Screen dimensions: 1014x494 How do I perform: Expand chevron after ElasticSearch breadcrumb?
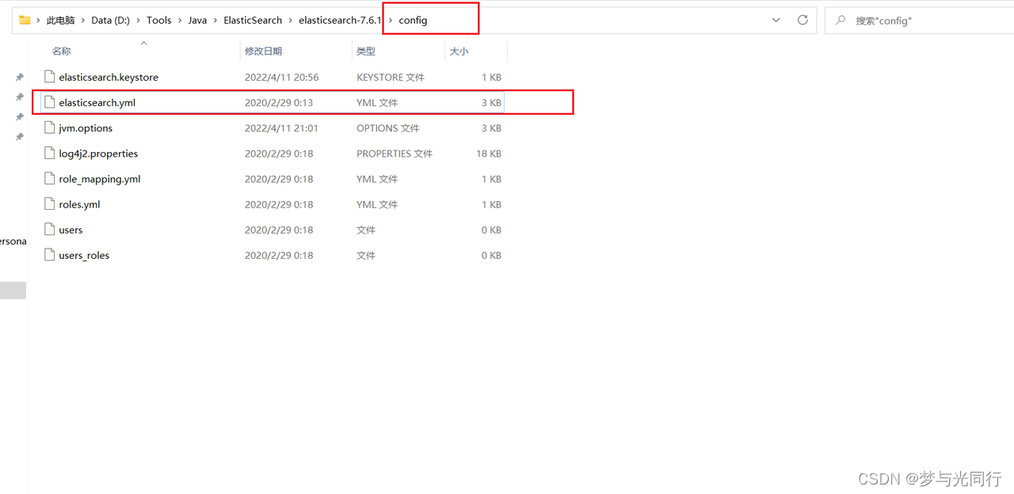(x=291, y=21)
